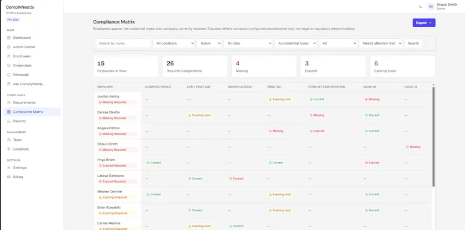
Task: Click Latoya Simmons' name
Action: [x=110, y=176]
